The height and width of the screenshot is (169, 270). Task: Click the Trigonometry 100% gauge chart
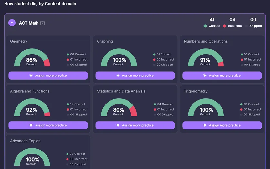click(x=206, y=107)
